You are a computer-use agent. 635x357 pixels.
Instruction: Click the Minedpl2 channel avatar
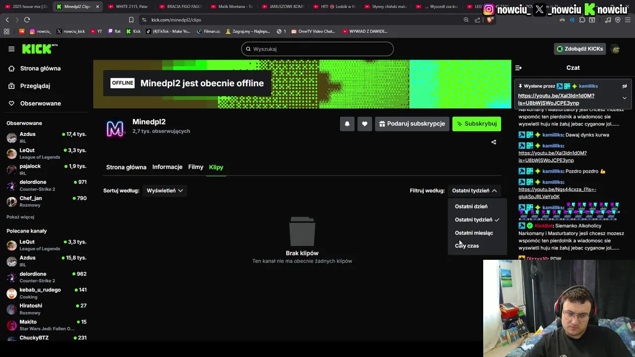tap(115, 129)
